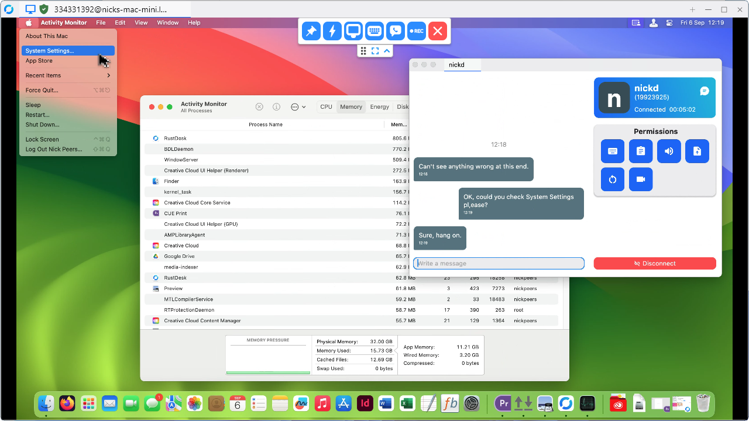This screenshot has width=749, height=421.
Task: Pin the RustDesk remote toolbar
Action: click(311, 31)
